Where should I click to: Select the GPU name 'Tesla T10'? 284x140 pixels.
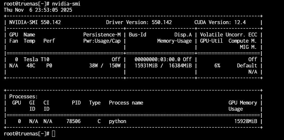(36, 60)
